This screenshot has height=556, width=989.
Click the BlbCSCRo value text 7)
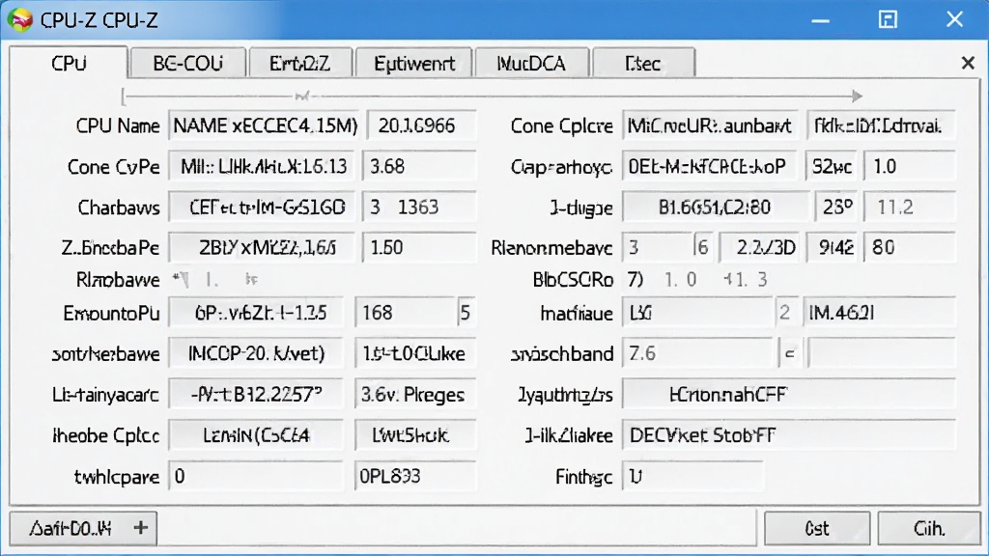pyautogui.click(x=636, y=279)
